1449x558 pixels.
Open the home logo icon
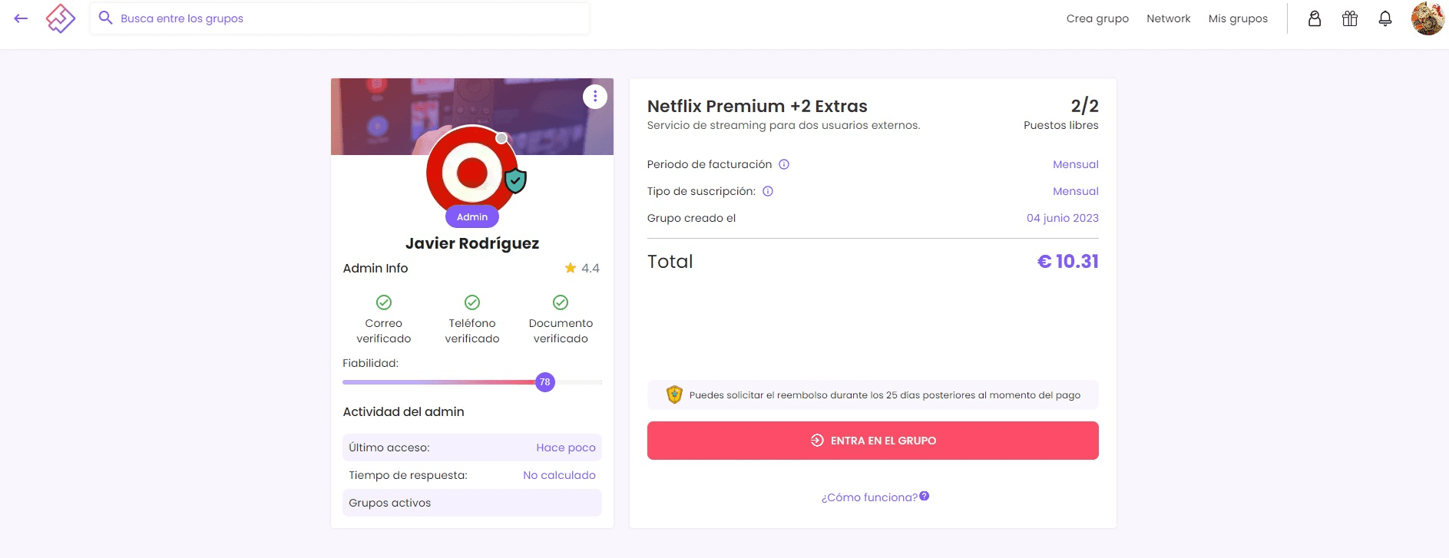61,18
